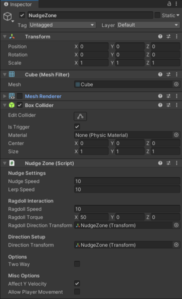Click the Ragdoll Speed value field
Screen dimensions: 182x299
(127, 209)
